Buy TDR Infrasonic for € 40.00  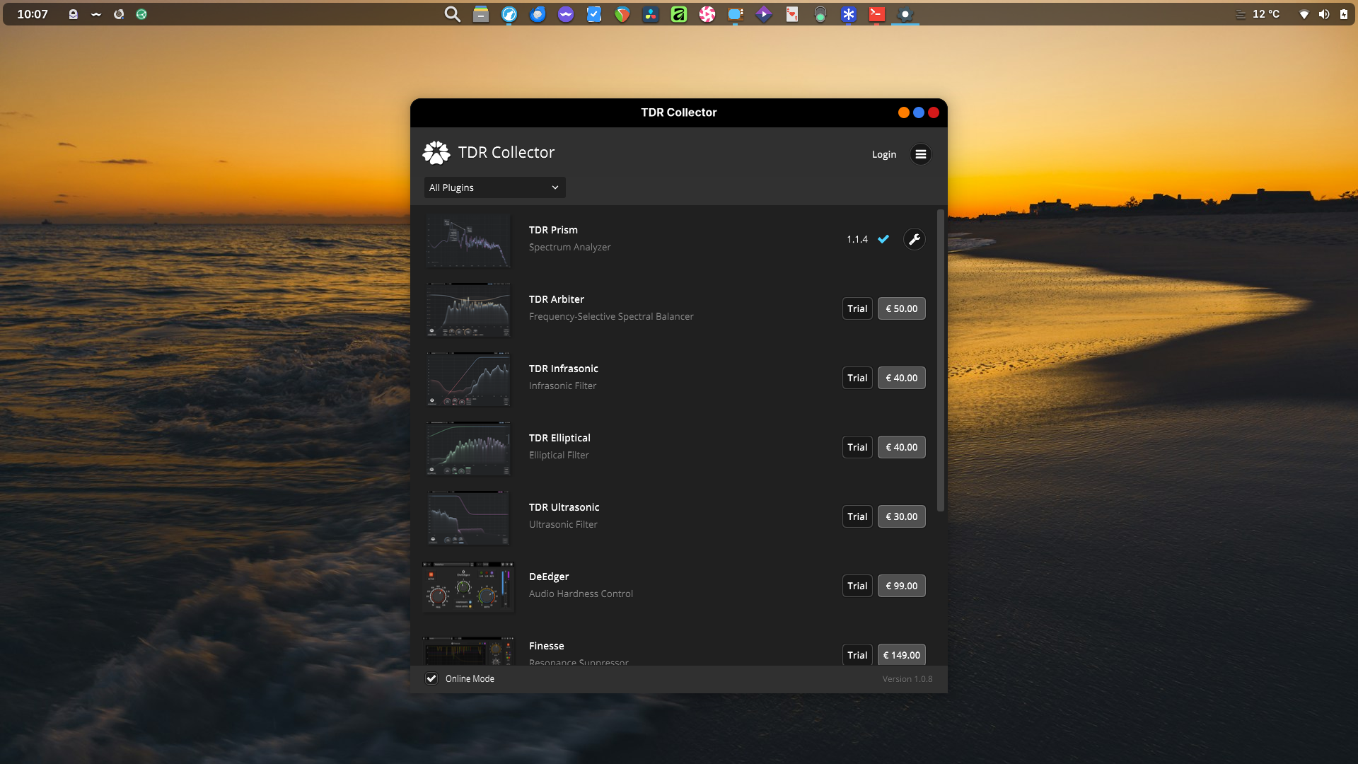pyautogui.click(x=902, y=378)
